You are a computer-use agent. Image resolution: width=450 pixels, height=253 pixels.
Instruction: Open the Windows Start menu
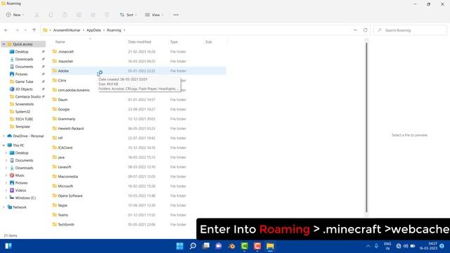(x=180, y=246)
